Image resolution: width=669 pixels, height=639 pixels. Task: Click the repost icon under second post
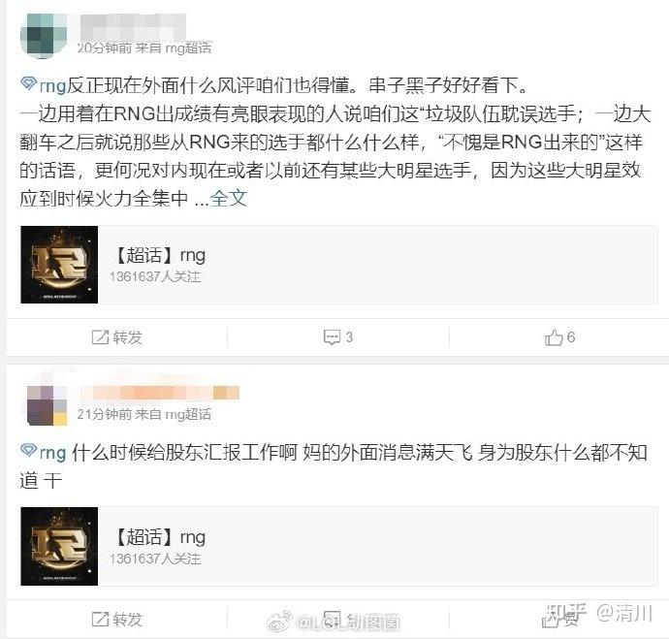point(100,619)
